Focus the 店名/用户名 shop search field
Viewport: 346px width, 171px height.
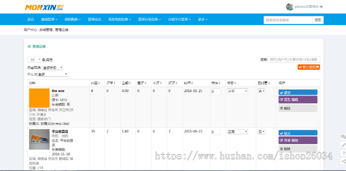coord(294,59)
